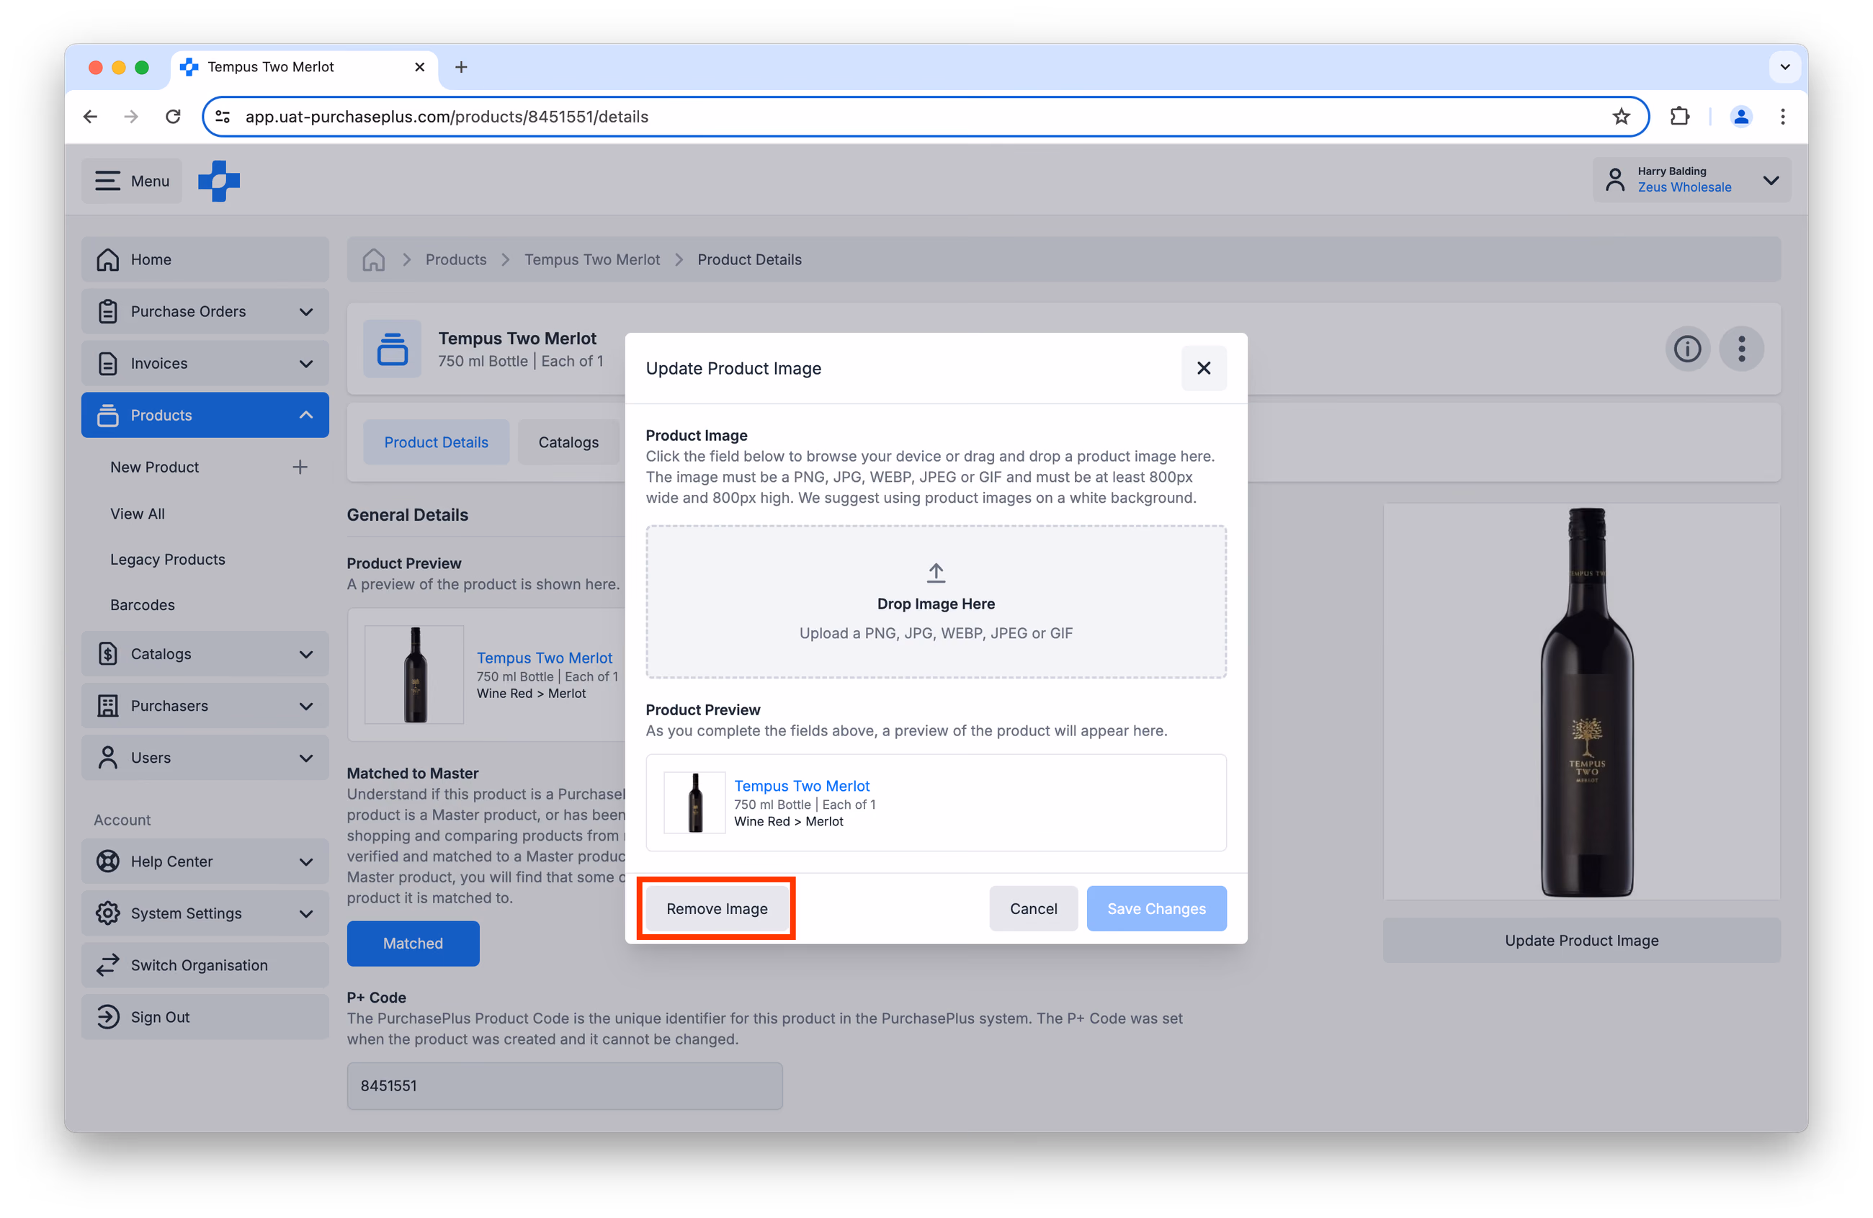The width and height of the screenshot is (1873, 1218).
Task: Expand the Users sidebar menu
Action: point(205,758)
